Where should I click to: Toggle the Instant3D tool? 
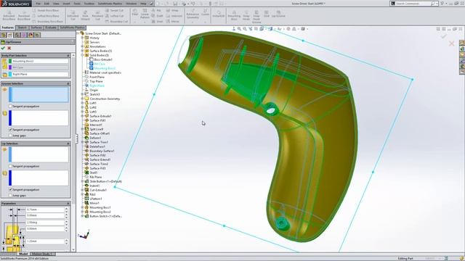point(218,14)
